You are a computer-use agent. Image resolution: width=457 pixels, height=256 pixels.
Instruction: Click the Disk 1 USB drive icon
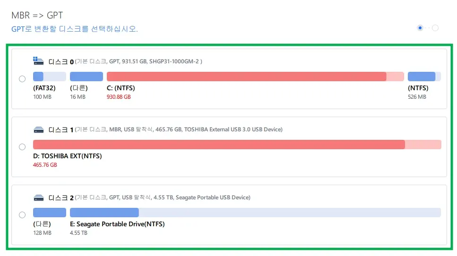click(38, 129)
